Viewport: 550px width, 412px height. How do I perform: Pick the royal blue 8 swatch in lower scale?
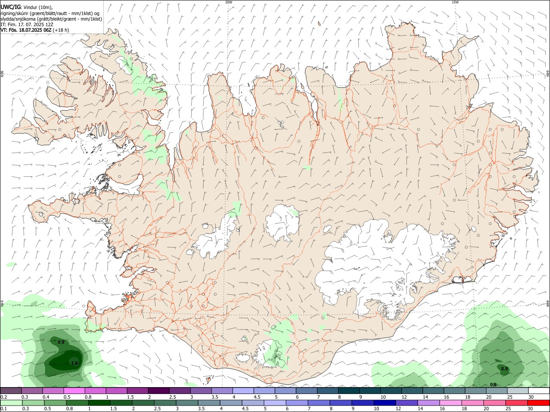340,403
